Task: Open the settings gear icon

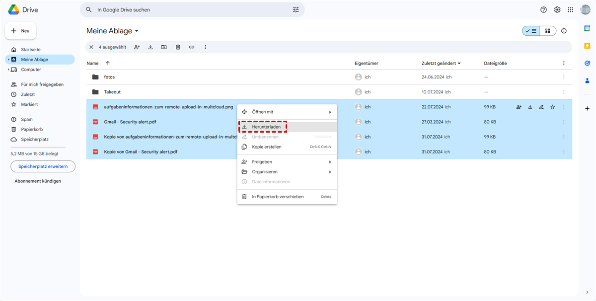Action: (557, 10)
